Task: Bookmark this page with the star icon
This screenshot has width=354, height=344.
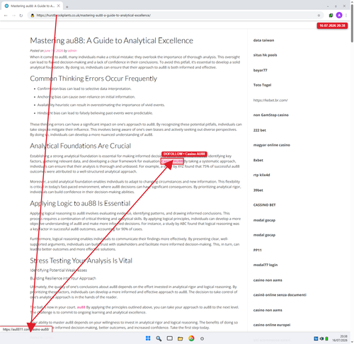Action: click(319, 16)
